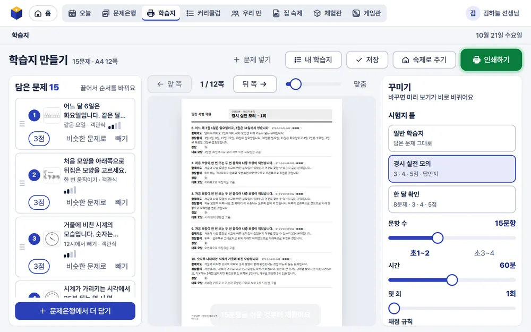531x332 pixels.
Task: Click 비슷한 문제로 for problem 2
Action: click(87, 202)
